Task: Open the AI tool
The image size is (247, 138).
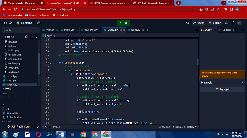Action: point(8,109)
